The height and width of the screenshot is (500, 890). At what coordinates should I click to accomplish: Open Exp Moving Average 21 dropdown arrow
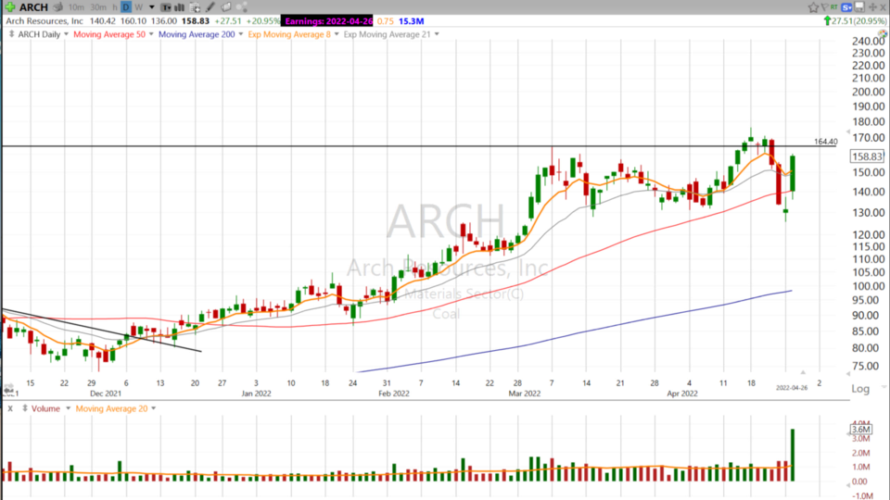point(437,34)
